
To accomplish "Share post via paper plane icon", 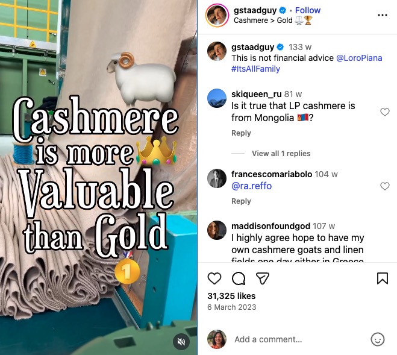I will pos(263,278).
